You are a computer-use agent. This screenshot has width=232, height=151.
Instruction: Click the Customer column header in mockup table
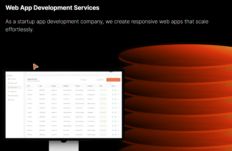(90, 86)
